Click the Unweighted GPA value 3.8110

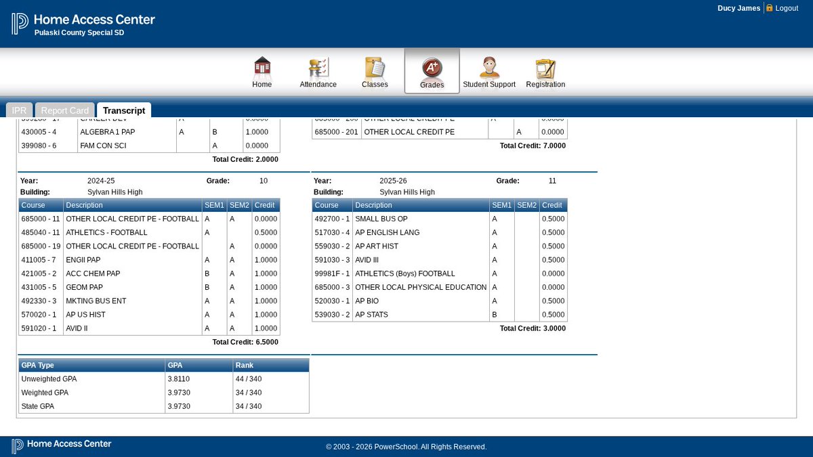[x=178, y=379]
